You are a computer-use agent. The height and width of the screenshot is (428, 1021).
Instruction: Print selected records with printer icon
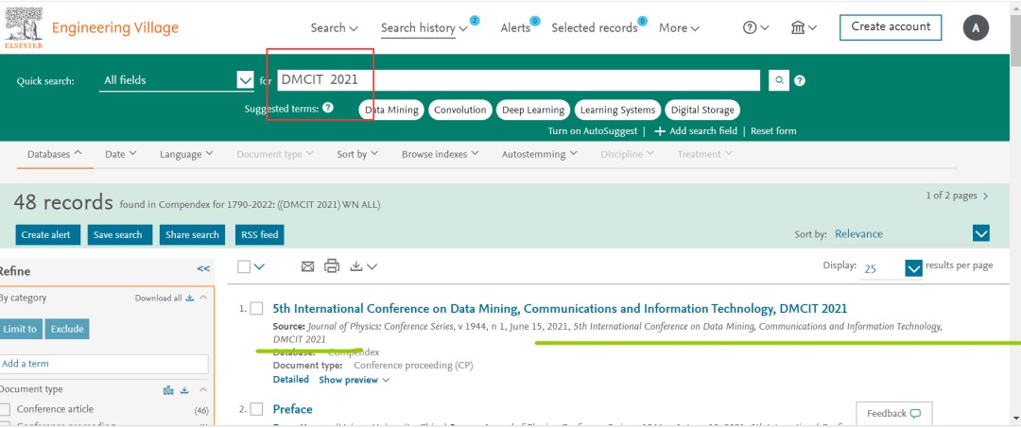pyautogui.click(x=332, y=266)
